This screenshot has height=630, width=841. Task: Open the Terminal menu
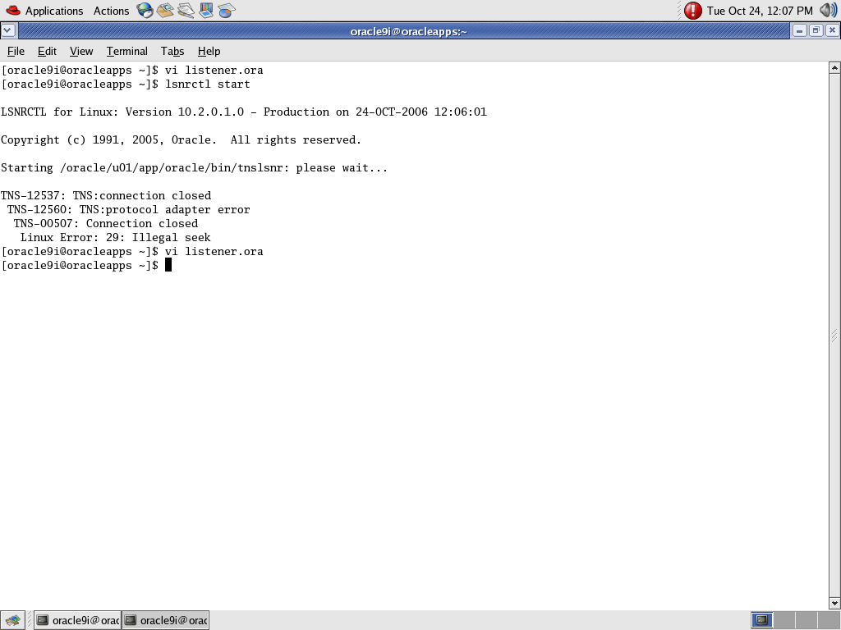point(126,51)
